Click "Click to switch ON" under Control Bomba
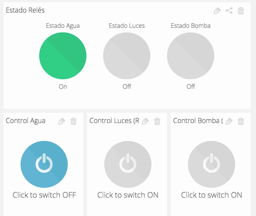 (x=212, y=195)
